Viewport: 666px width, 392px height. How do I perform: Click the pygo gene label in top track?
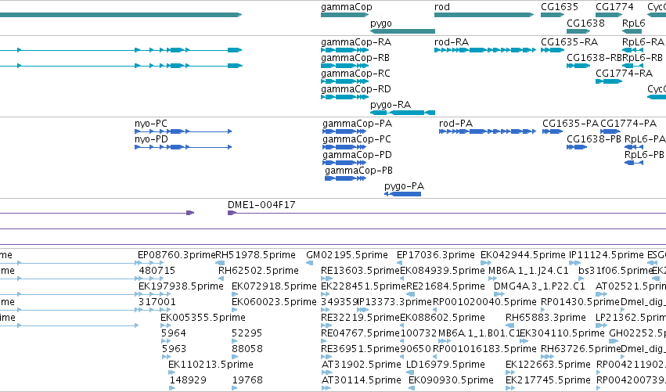coord(381,23)
